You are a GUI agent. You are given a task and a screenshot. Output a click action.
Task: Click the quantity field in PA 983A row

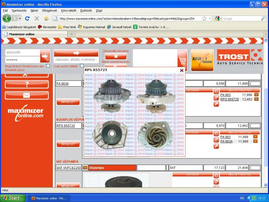[x=255, y=83]
